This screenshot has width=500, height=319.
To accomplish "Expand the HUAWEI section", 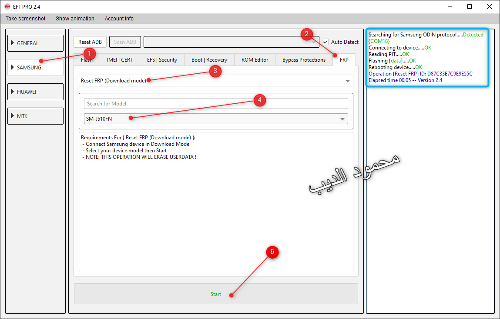I will (x=35, y=92).
